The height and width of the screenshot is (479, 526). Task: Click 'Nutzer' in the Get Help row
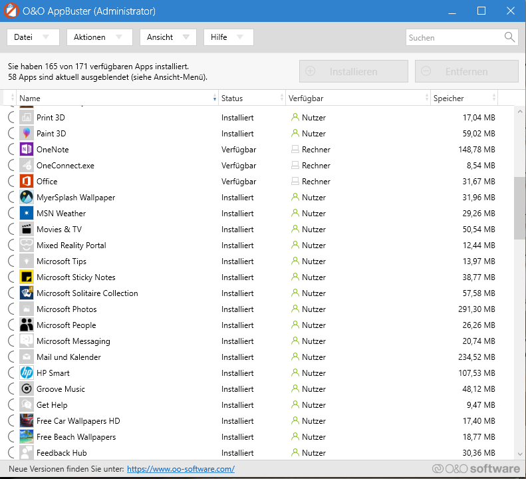pyautogui.click(x=314, y=404)
